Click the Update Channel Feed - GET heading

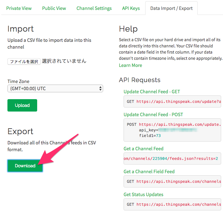click(x=152, y=92)
